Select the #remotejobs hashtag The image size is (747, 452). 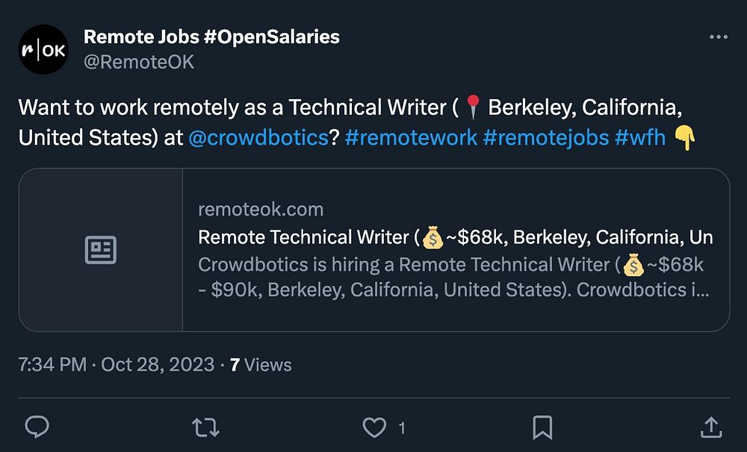pos(545,137)
